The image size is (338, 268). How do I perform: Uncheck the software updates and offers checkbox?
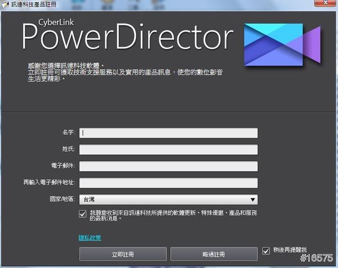pyautogui.click(x=83, y=214)
